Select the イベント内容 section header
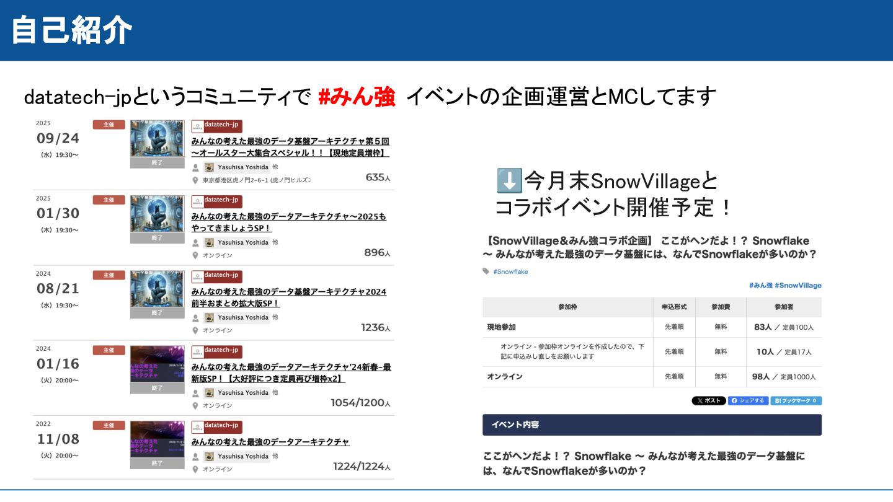The height and width of the screenshot is (502, 893). click(652, 425)
